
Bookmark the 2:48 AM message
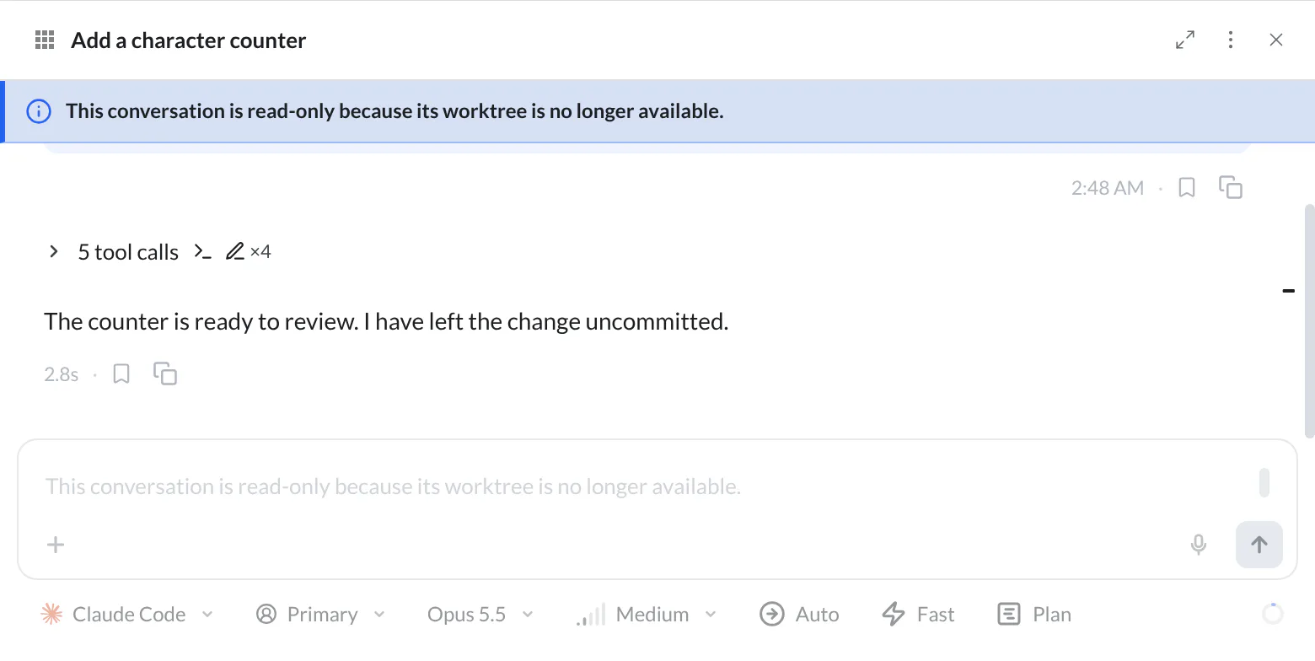pyautogui.click(x=1187, y=187)
